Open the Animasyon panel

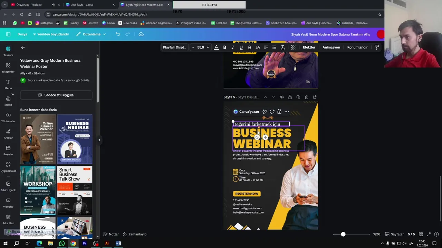pyautogui.click(x=331, y=47)
